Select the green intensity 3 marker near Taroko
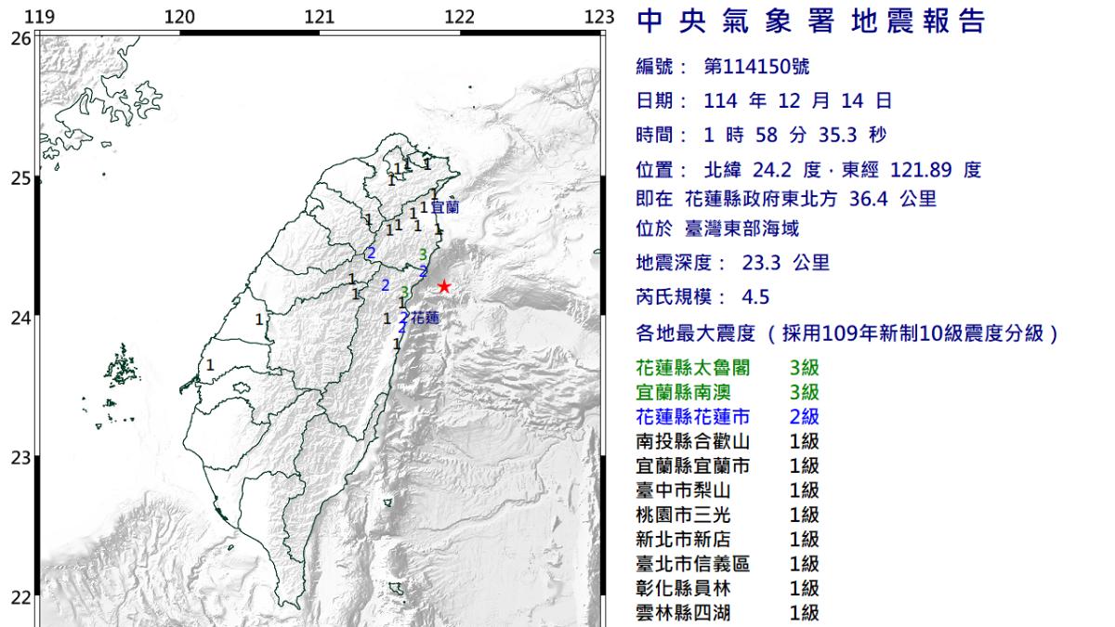This screenshot has height=627, width=1115. point(404,292)
